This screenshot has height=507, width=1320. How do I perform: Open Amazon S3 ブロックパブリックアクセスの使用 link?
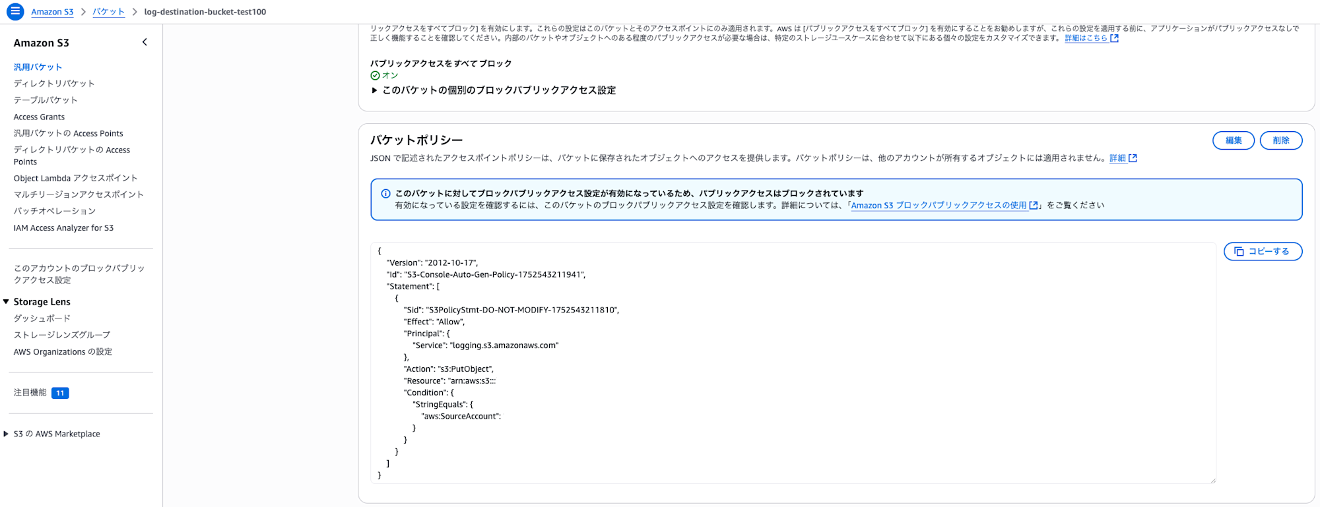tap(939, 206)
